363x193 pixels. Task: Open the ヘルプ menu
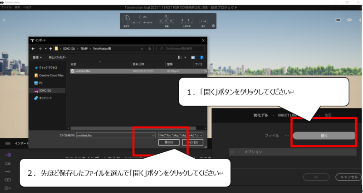[x=27, y=7]
